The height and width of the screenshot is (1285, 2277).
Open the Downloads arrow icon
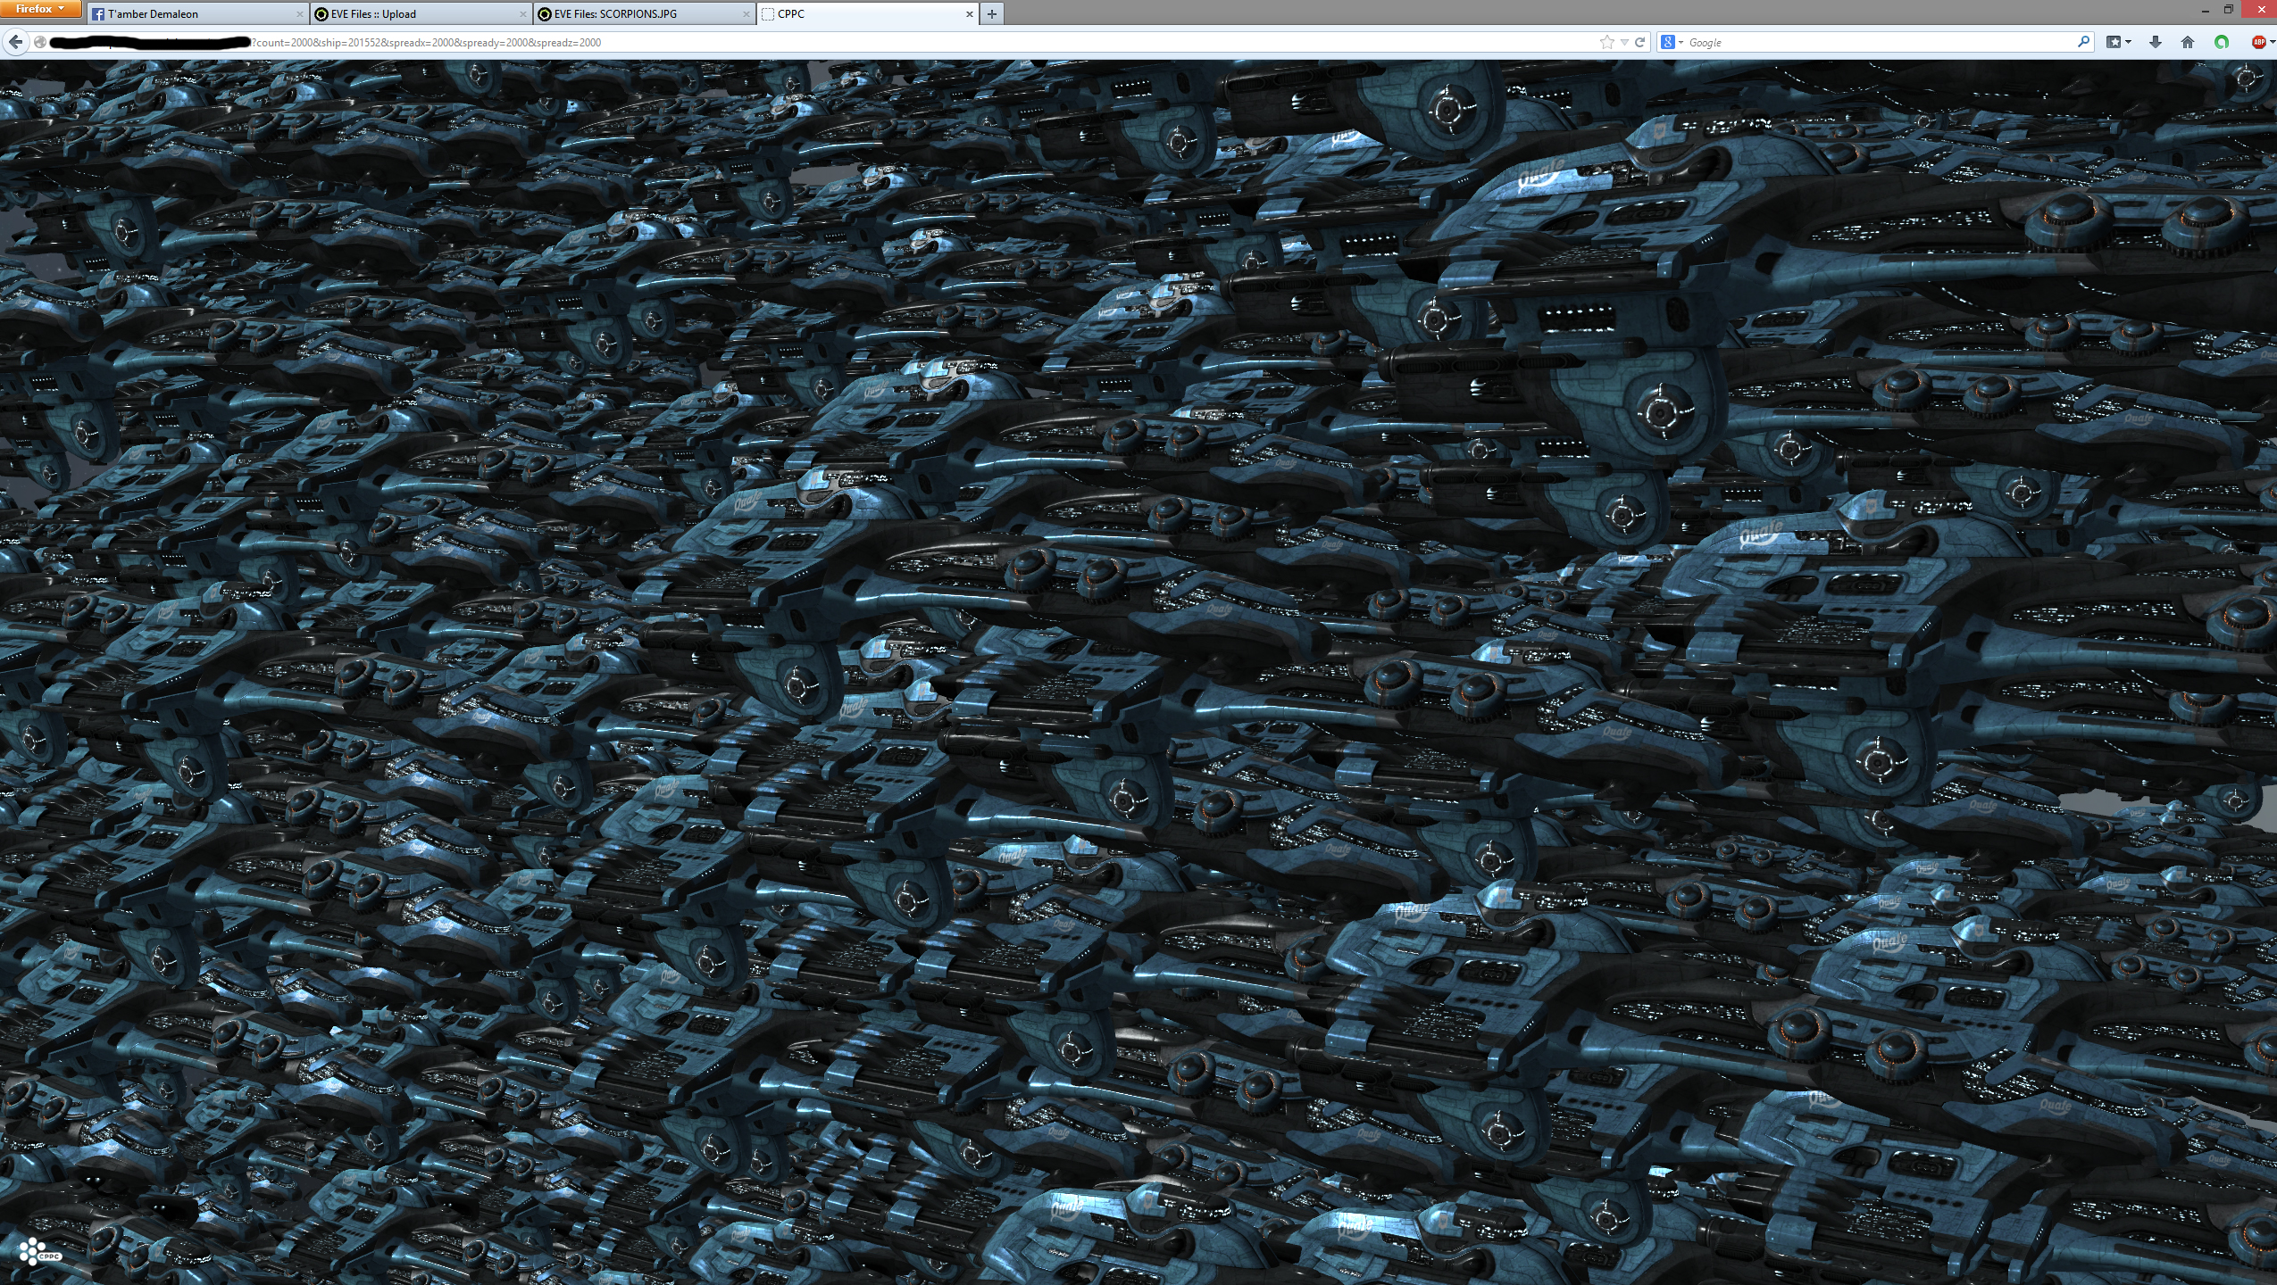coord(2155,42)
